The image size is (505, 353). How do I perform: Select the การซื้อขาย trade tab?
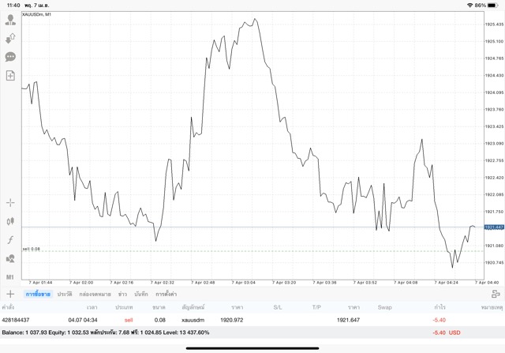point(36,294)
